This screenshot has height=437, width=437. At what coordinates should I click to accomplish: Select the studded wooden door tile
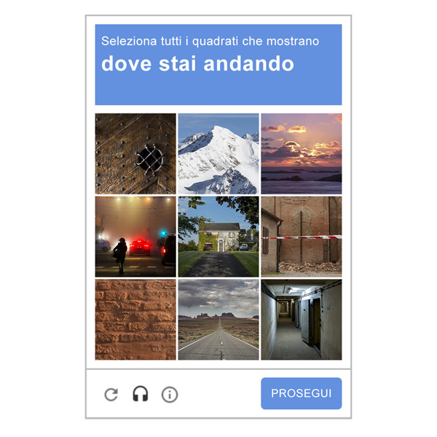click(135, 154)
